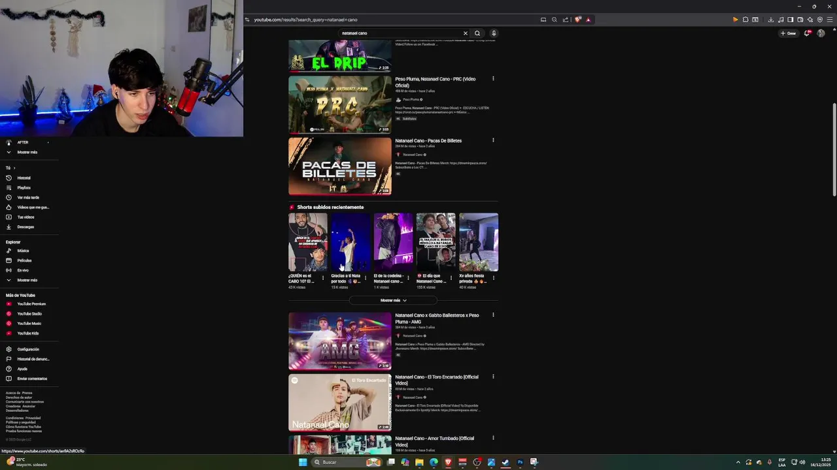Toggle the browser sidebar panel
This screenshot has height=470, width=837.
click(x=791, y=20)
